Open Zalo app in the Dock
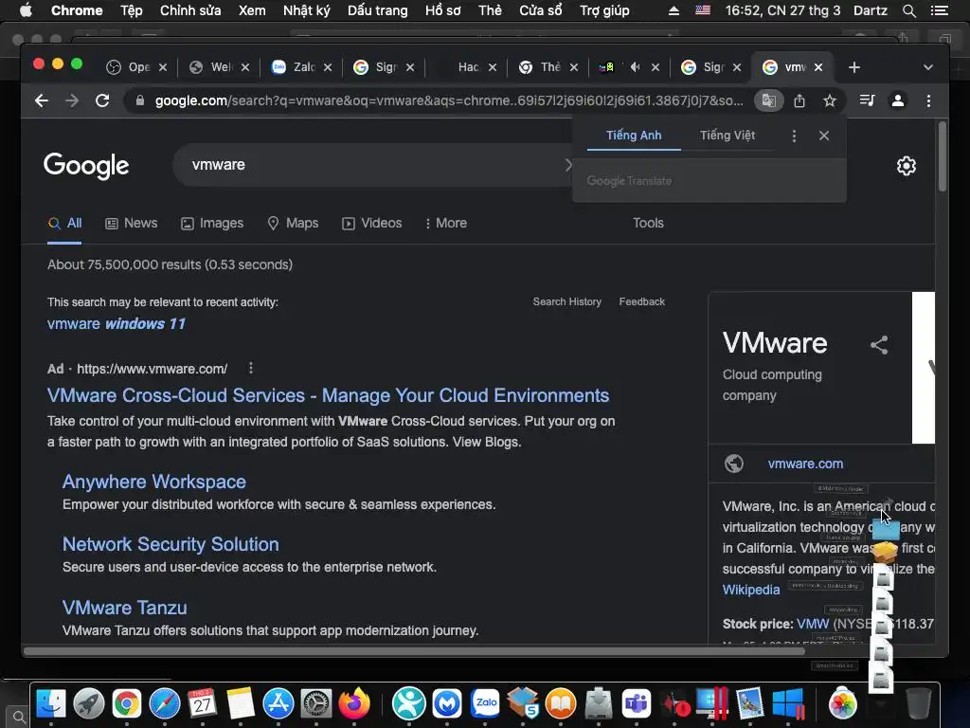970x728 pixels. pos(486,703)
